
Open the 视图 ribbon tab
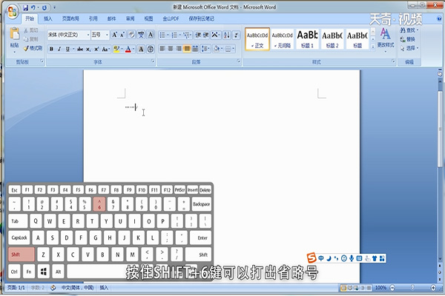click(148, 18)
